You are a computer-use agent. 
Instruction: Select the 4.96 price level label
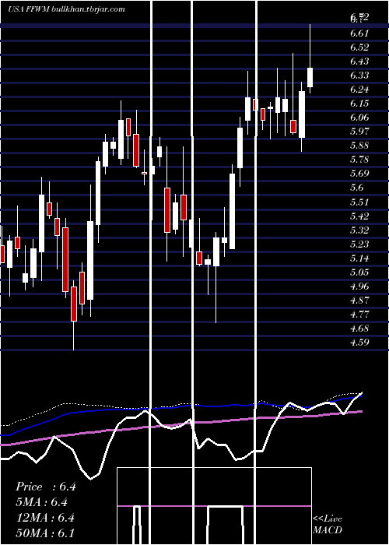[x=359, y=287]
